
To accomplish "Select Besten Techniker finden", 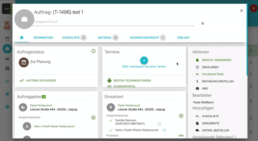I will (132, 80).
